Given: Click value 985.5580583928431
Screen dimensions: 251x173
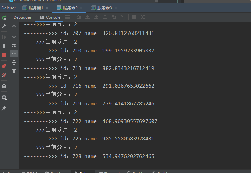Looking at the screenshot, I should (128, 139).
